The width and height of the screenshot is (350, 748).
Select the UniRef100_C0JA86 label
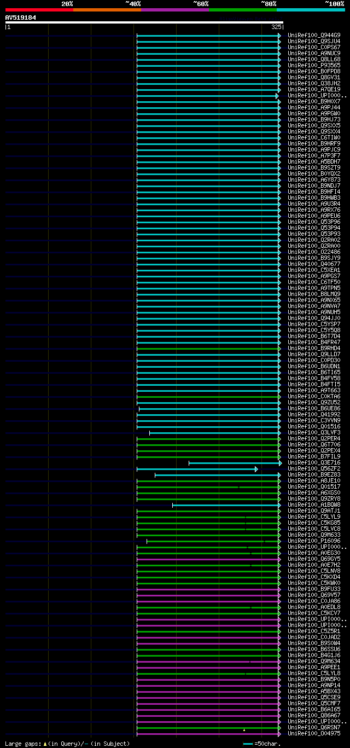(314, 601)
